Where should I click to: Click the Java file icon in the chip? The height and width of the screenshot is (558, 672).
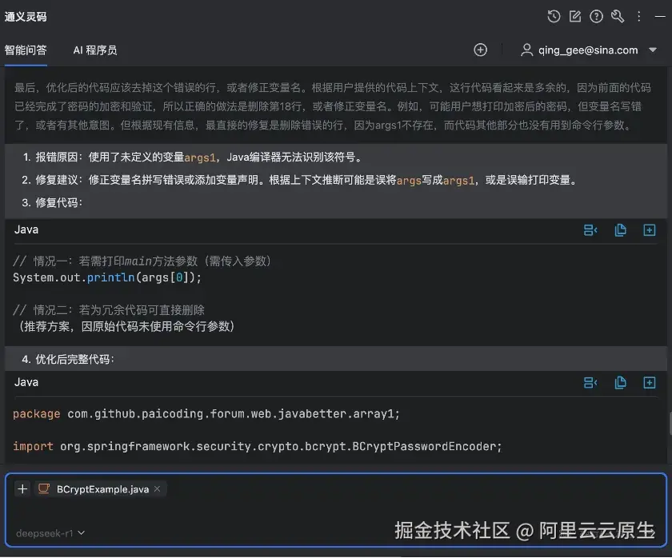point(44,488)
